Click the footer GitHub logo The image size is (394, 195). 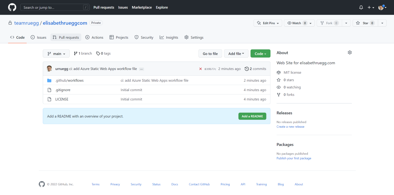point(42,184)
